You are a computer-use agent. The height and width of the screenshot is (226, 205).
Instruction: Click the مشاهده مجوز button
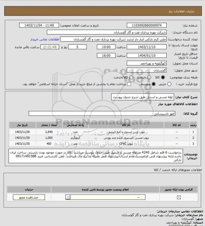[x=29, y=197]
